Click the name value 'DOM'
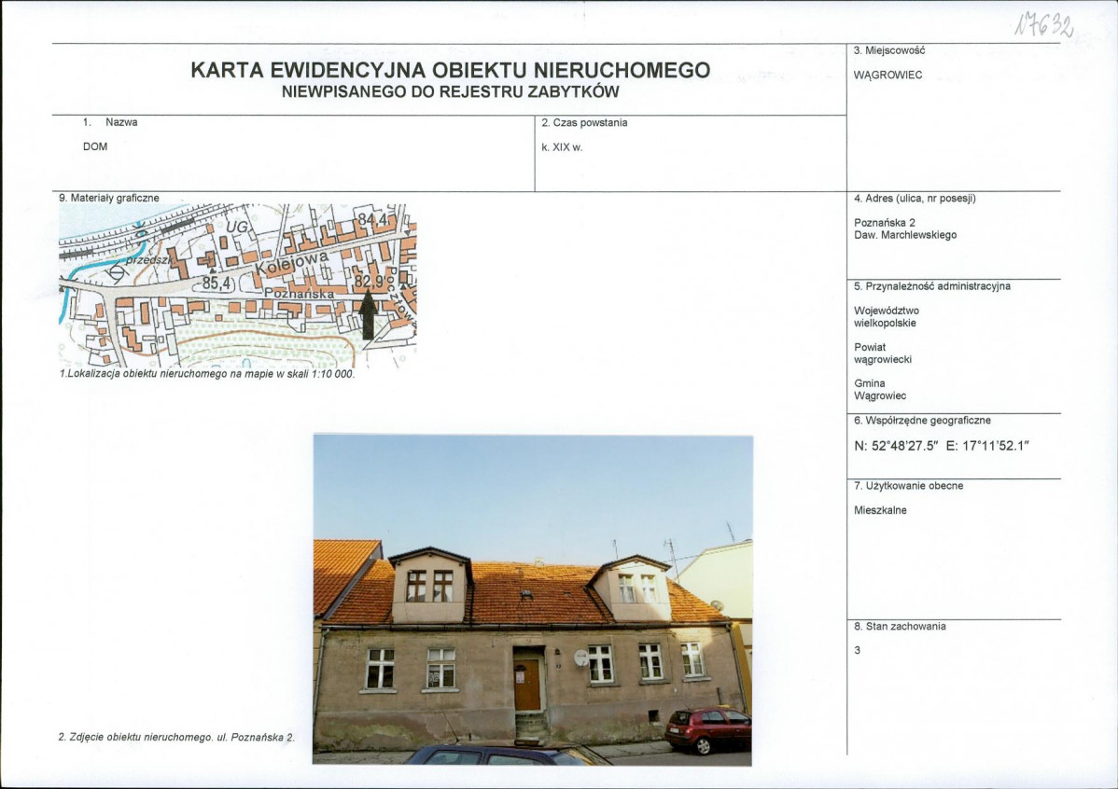This screenshot has width=1118, height=789. 95,146
